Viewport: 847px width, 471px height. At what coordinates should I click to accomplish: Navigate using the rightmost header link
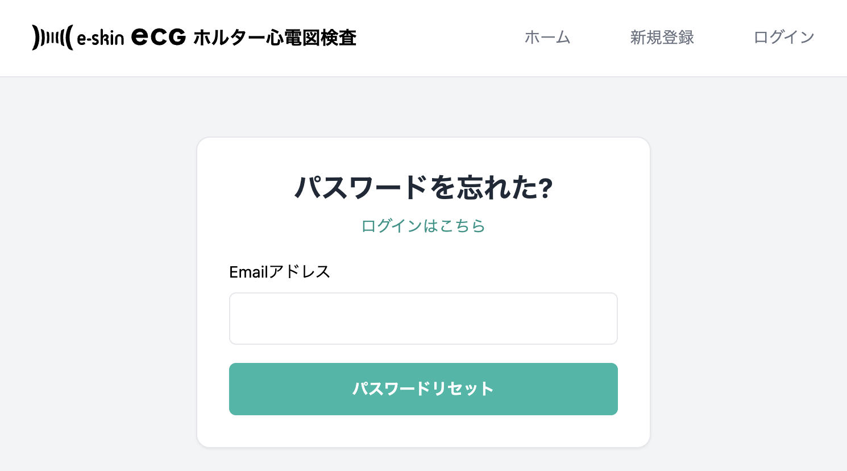(783, 38)
